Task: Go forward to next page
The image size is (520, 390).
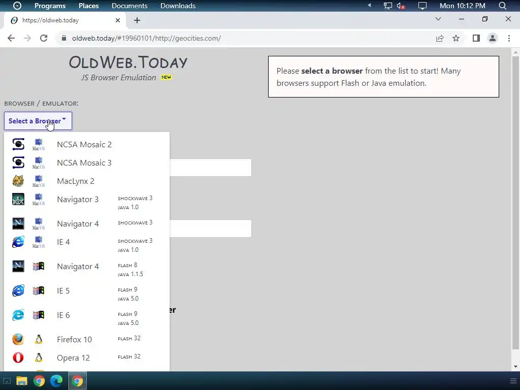Action: pos(27,38)
